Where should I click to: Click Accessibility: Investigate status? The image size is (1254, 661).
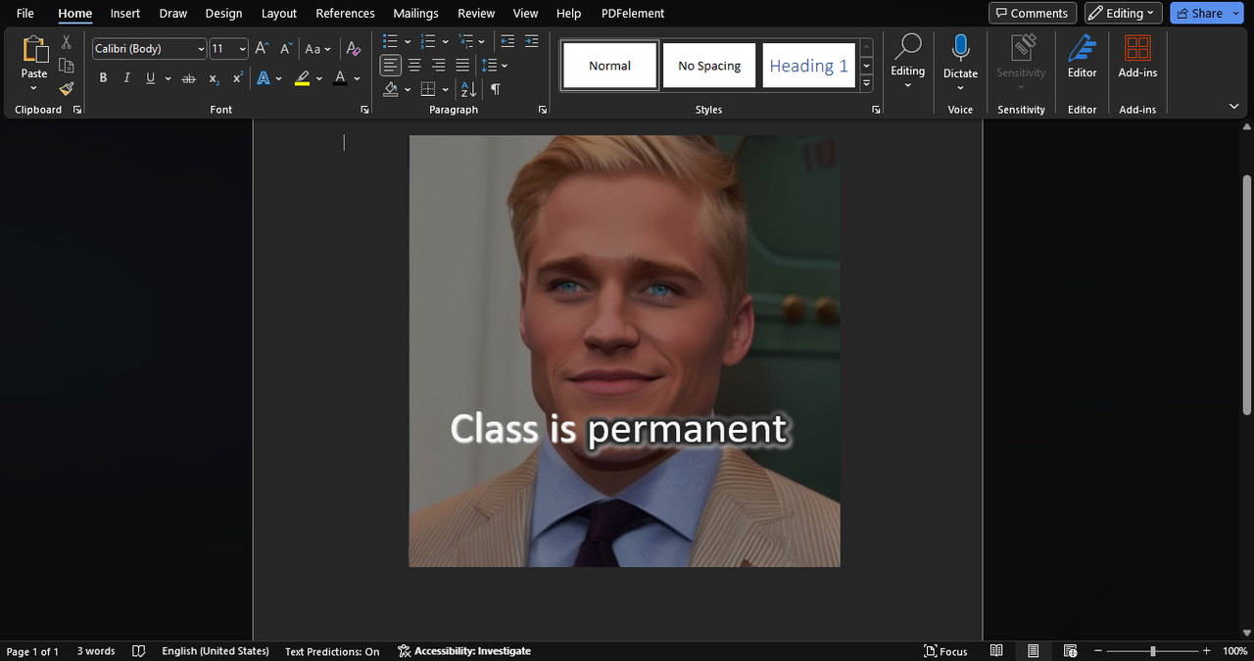464,651
